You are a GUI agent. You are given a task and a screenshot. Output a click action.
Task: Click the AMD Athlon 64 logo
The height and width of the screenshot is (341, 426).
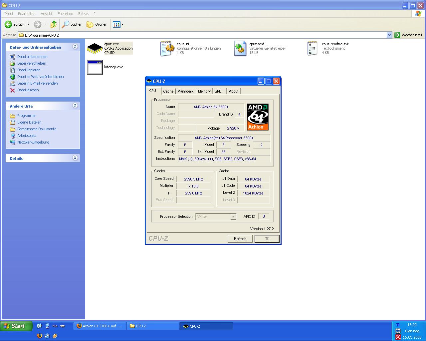pos(258,117)
